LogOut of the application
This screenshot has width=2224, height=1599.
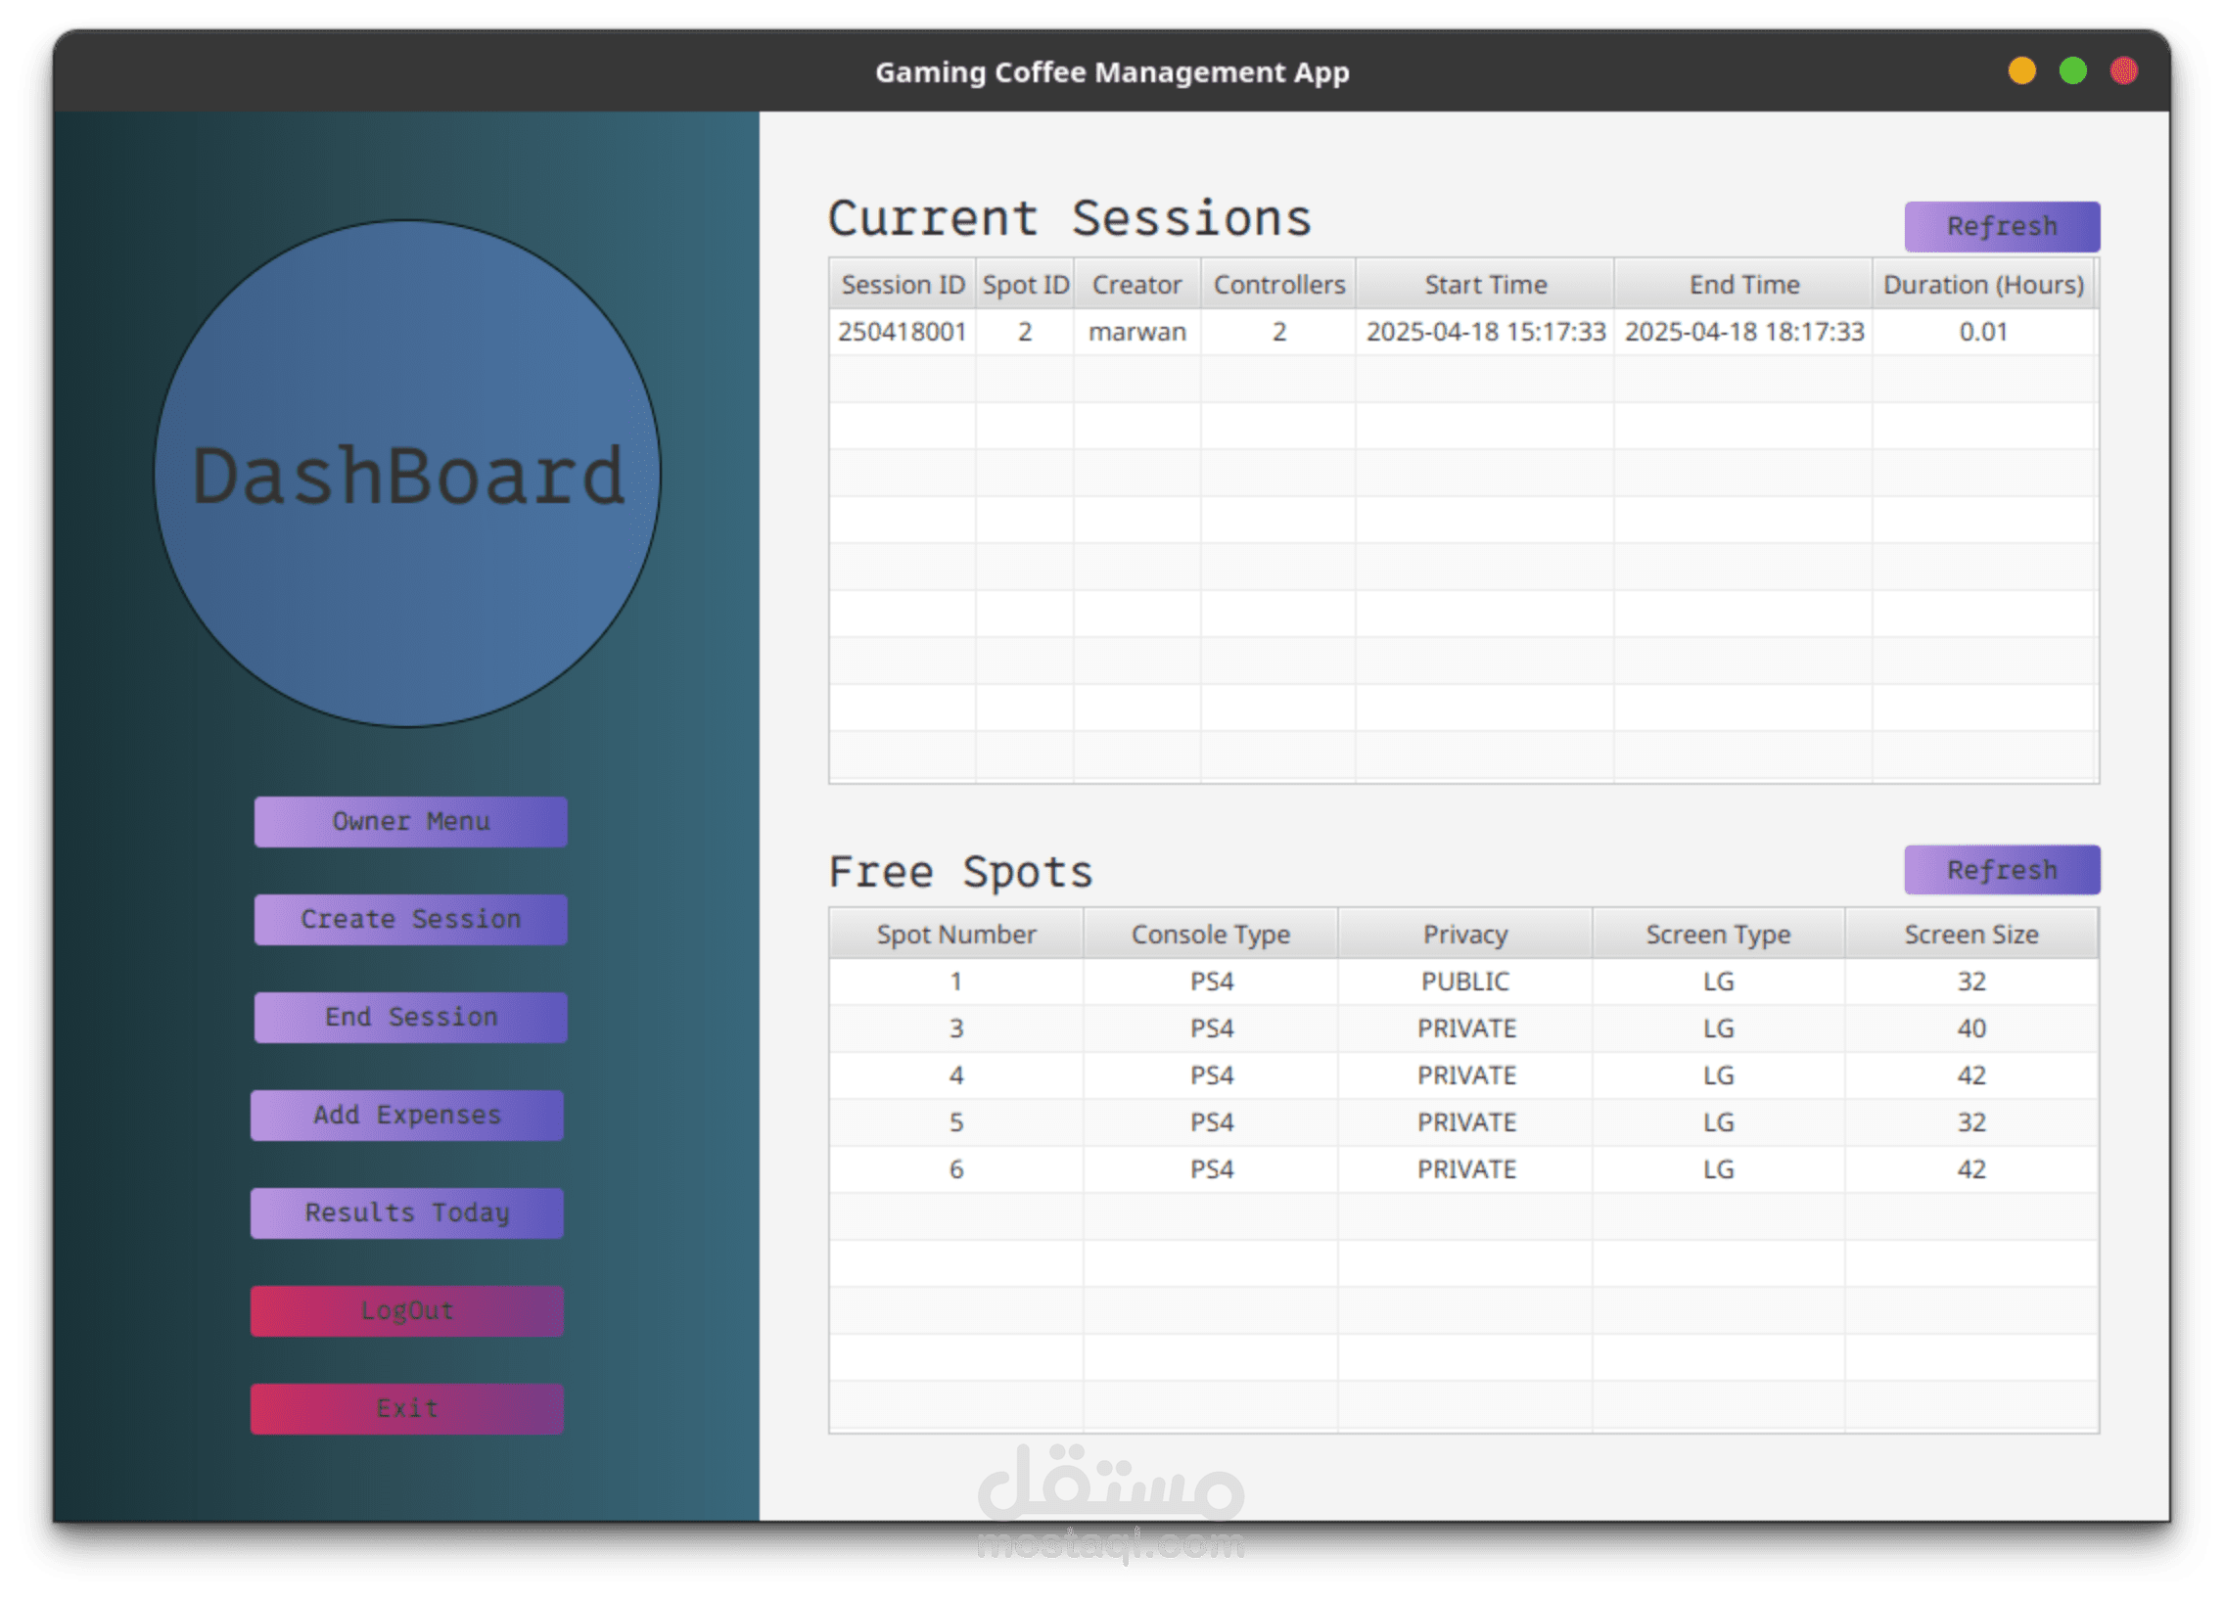[x=407, y=1310]
